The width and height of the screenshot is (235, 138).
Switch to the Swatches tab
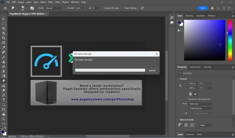(x=189, y=16)
